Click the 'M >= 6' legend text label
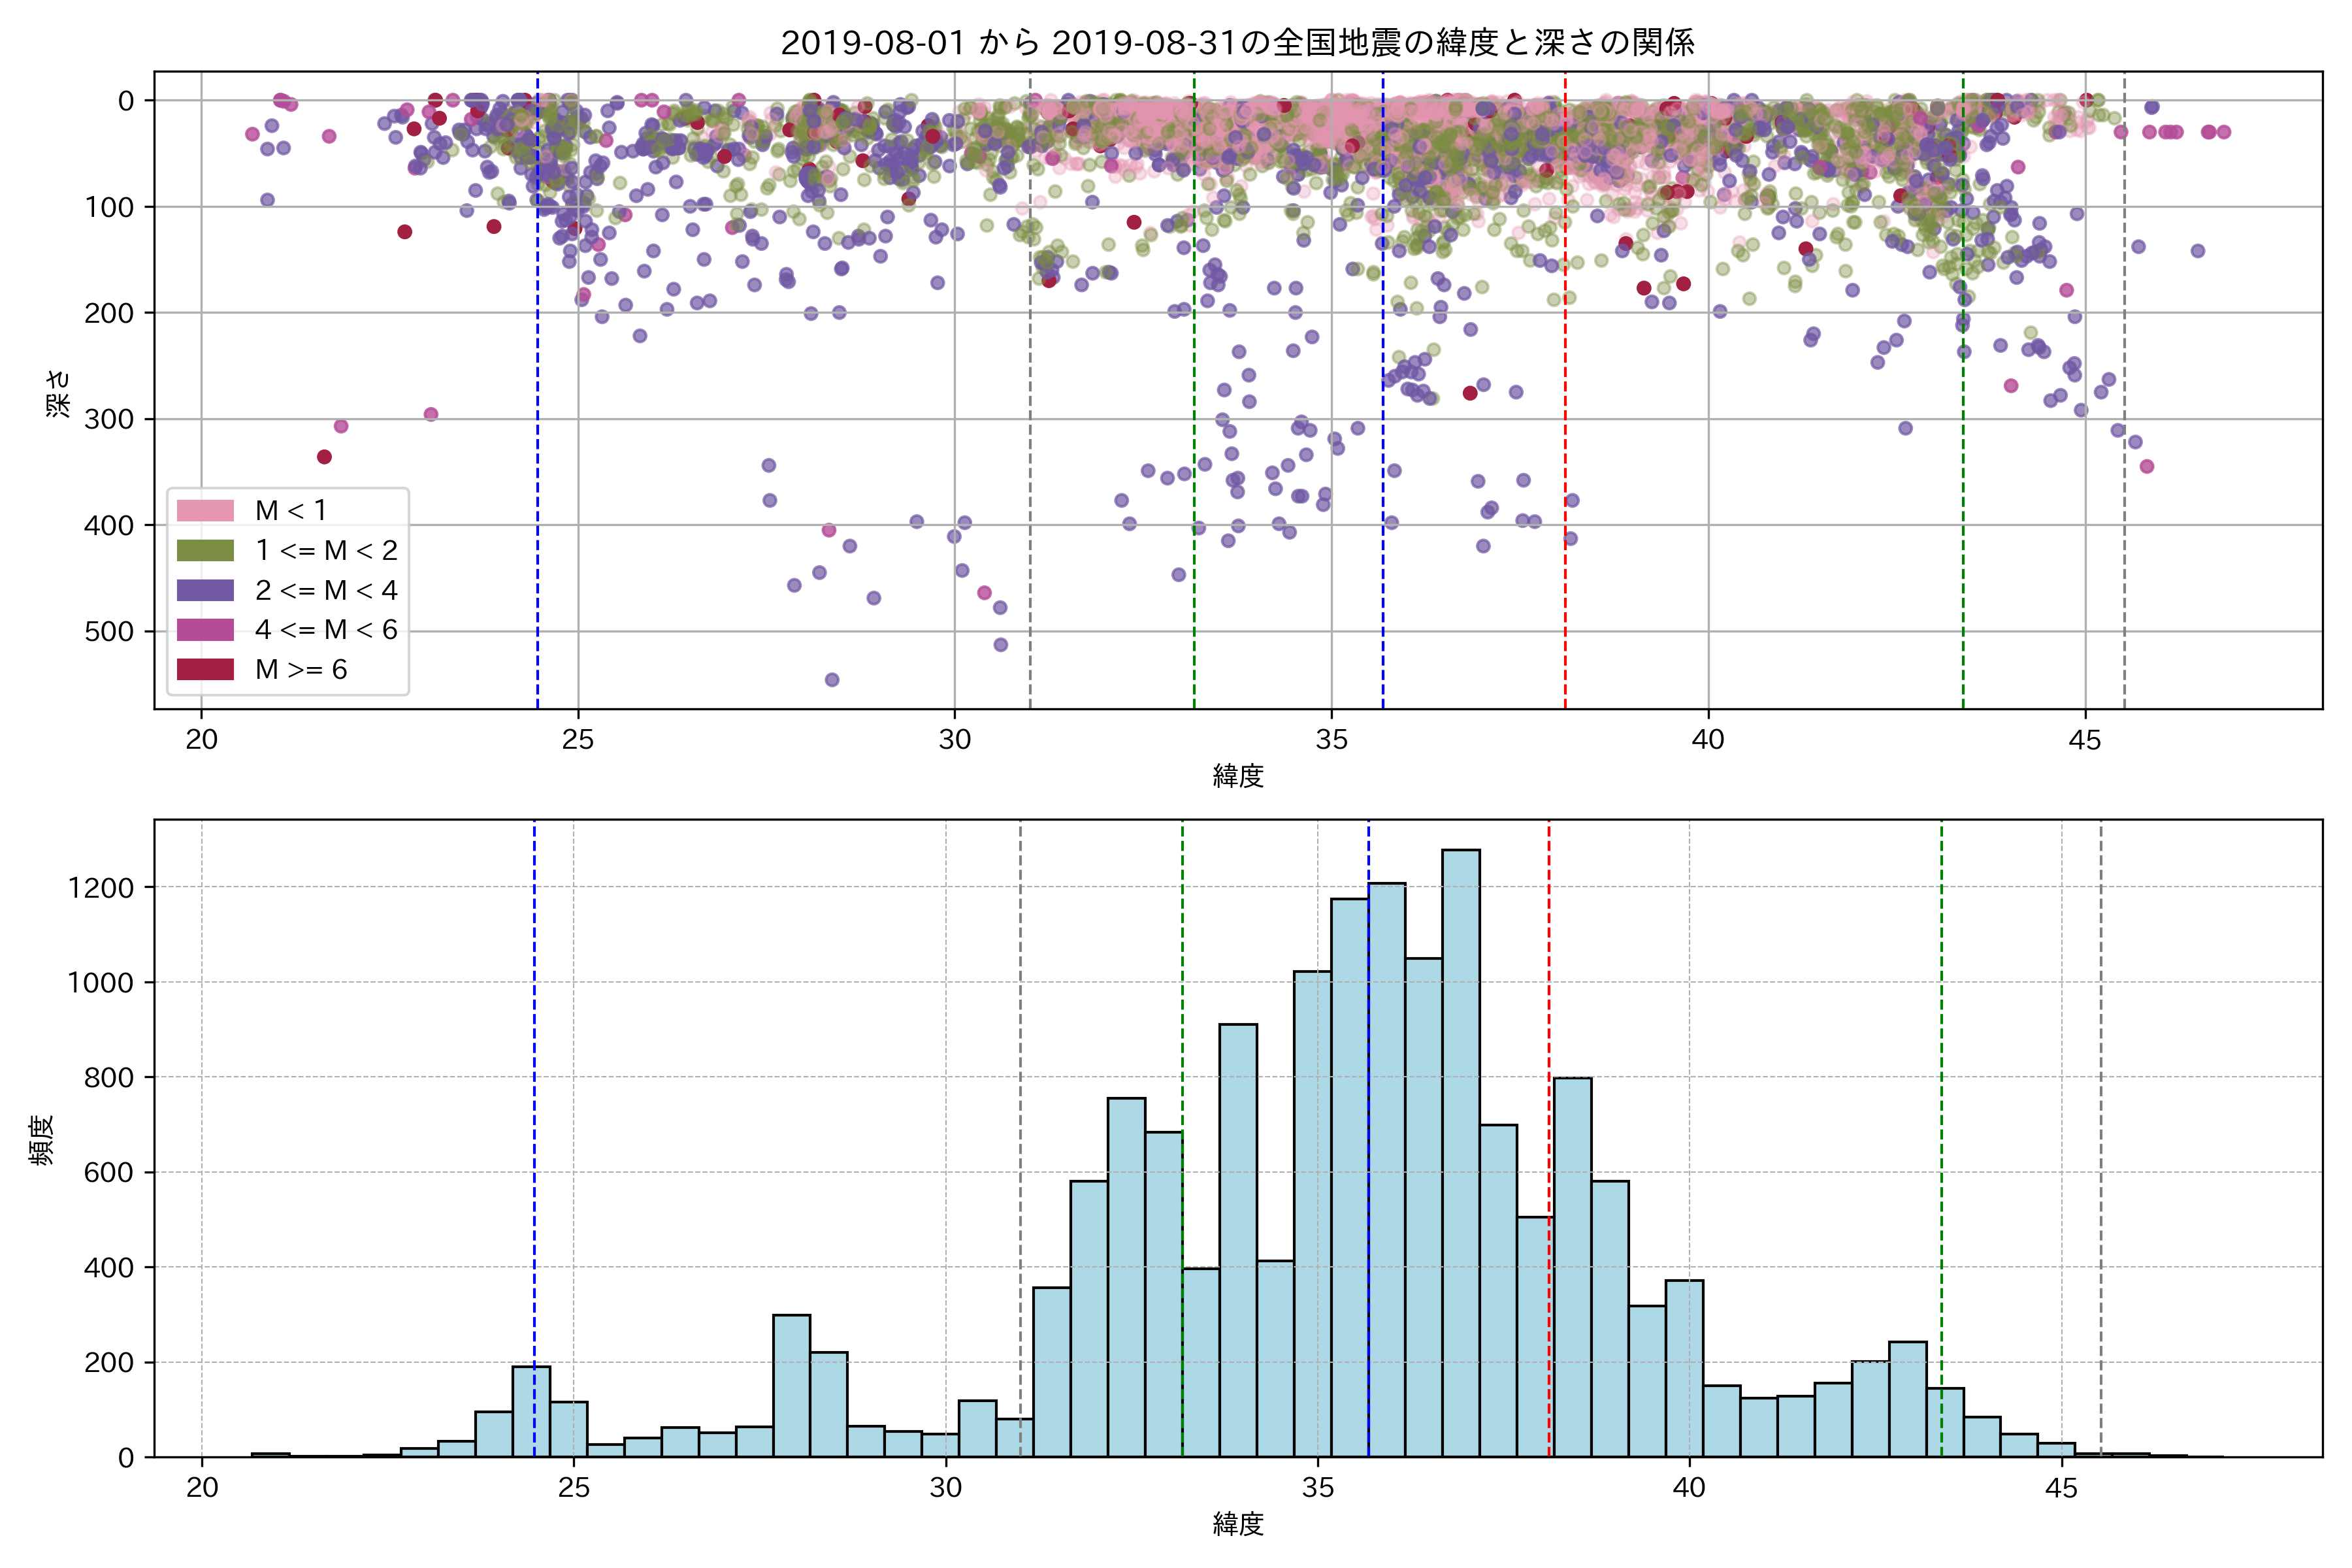 (301, 670)
